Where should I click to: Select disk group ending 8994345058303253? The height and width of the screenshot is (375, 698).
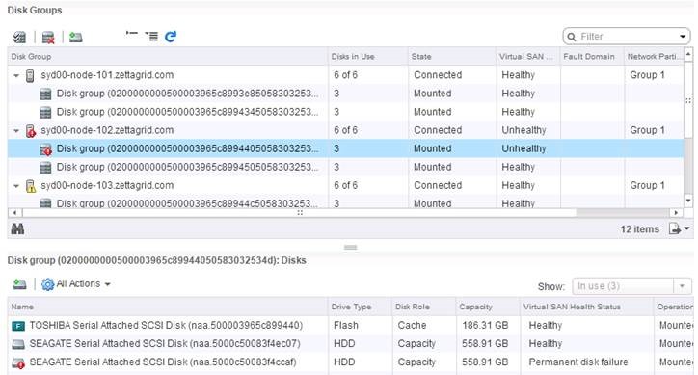(187, 112)
